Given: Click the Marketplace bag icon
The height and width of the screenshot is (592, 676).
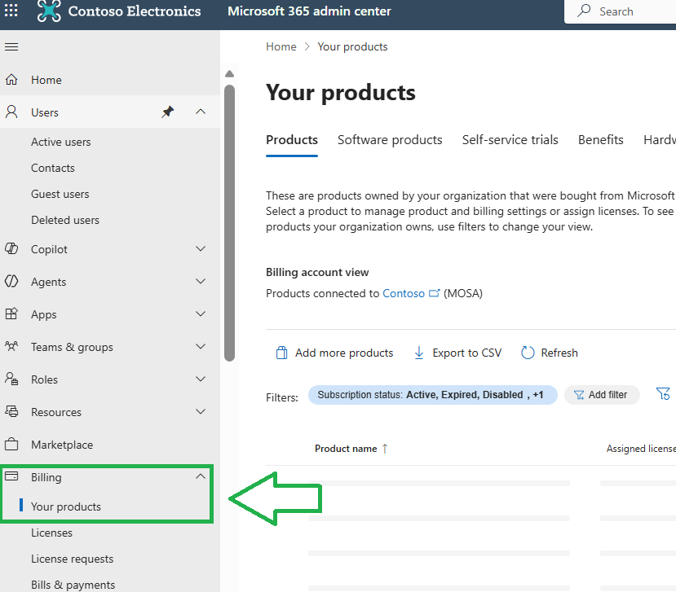Looking at the screenshot, I should 11,444.
